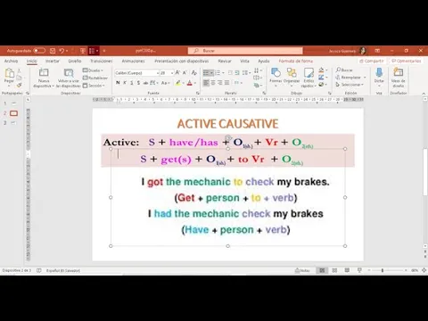Click the shape fill paint bucket
The height and width of the screenshot is (321, 428).
pos(321,70)
